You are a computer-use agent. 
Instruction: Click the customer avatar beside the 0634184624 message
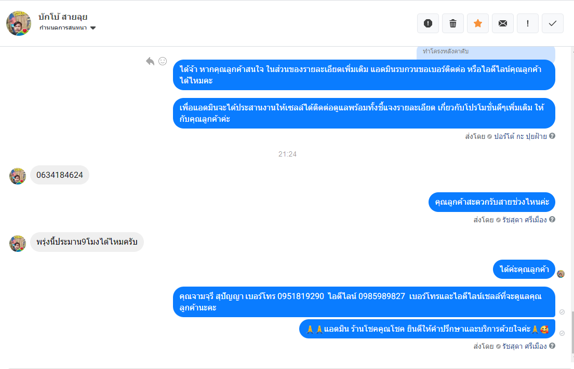(x=18, y=176)
